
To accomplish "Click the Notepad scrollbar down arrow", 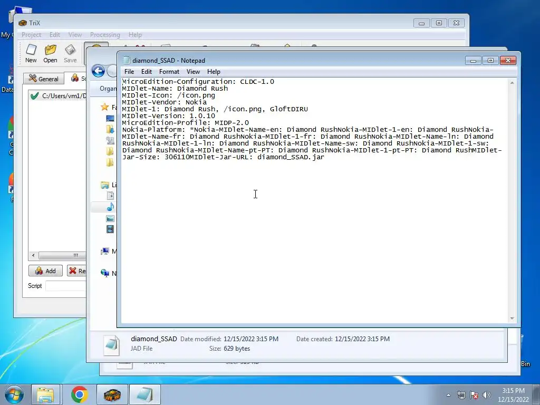I will pyautogui.click(x=512, y=319).
